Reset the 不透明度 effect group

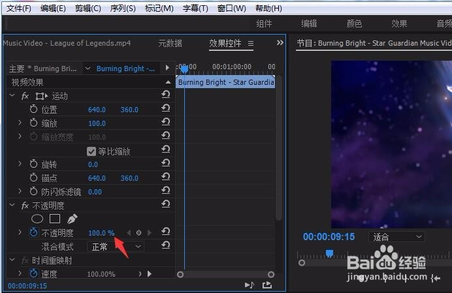[165, 204]
